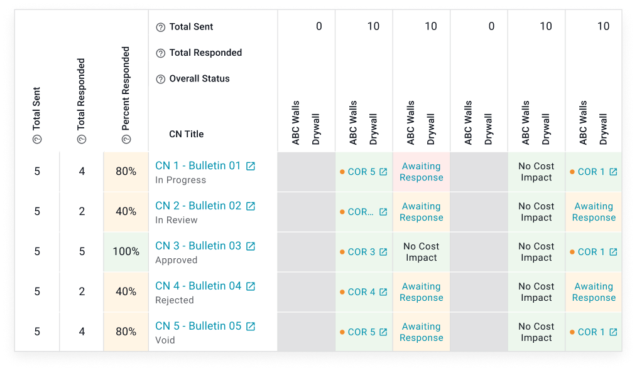Open CN 4 - Bulletin 04 link
Viewport: 637px width, 371px height.
[198, 286]
